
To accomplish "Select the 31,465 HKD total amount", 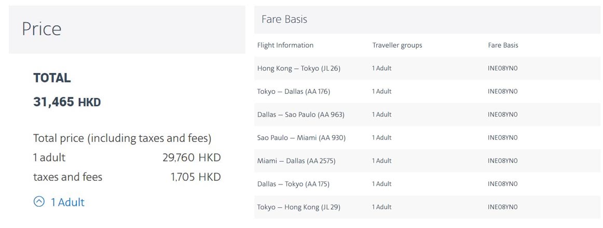I will 67,102.
